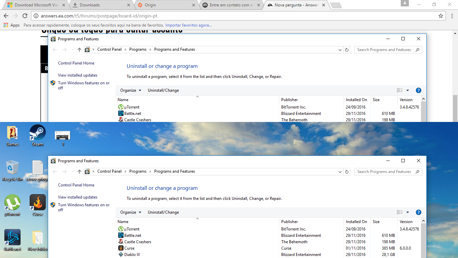Open the view options dropdown in the lower window

pyautogui.click(x=407, y=212)
